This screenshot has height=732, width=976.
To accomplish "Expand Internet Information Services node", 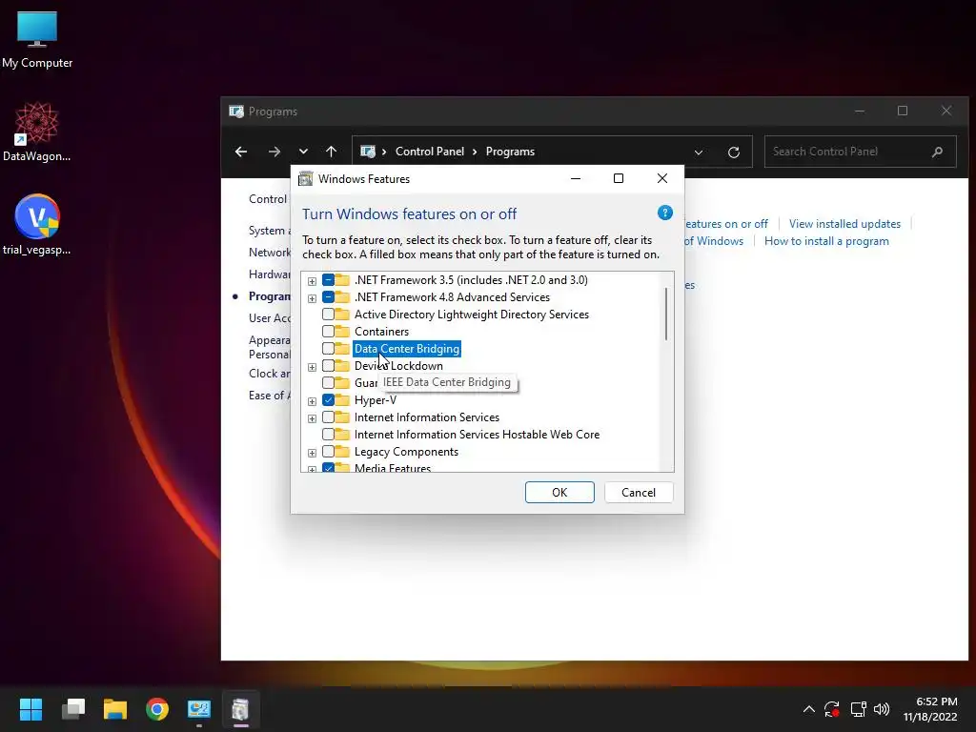I will point(312,418).
